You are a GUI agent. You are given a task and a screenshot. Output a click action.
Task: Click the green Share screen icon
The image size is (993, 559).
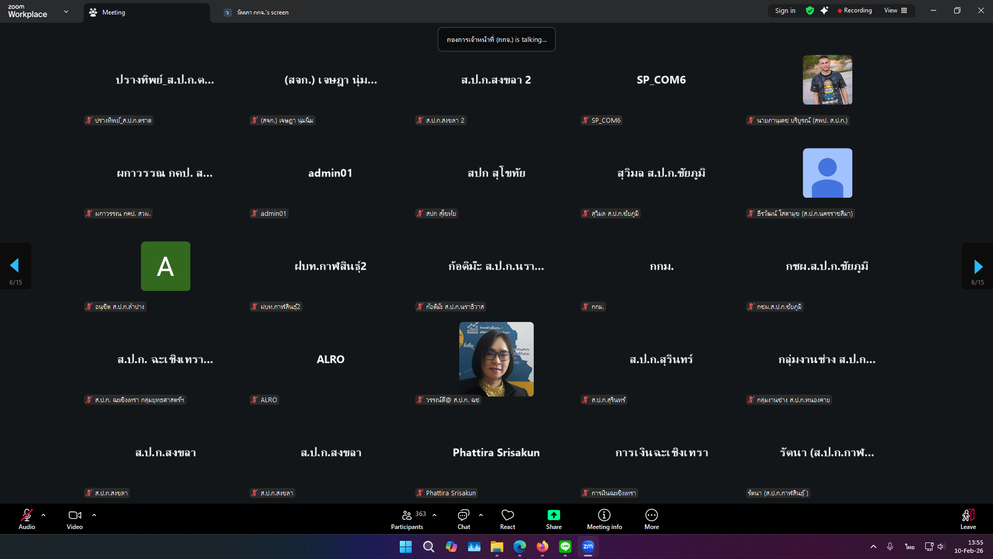tap(553, 515)
